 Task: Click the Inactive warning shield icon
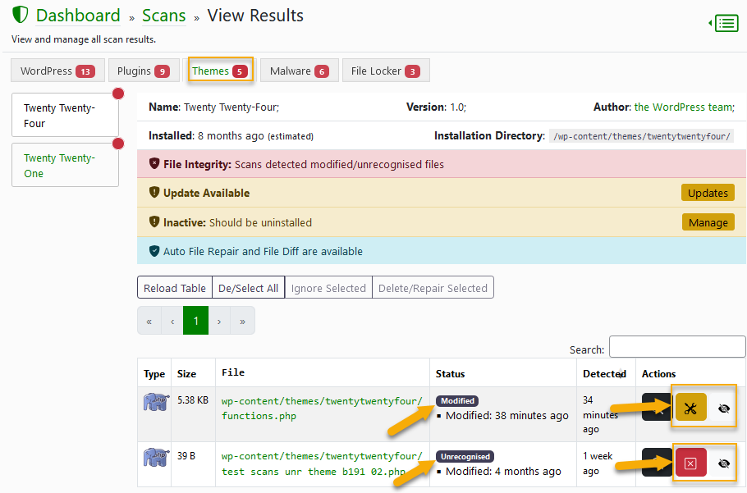point(154,221)
